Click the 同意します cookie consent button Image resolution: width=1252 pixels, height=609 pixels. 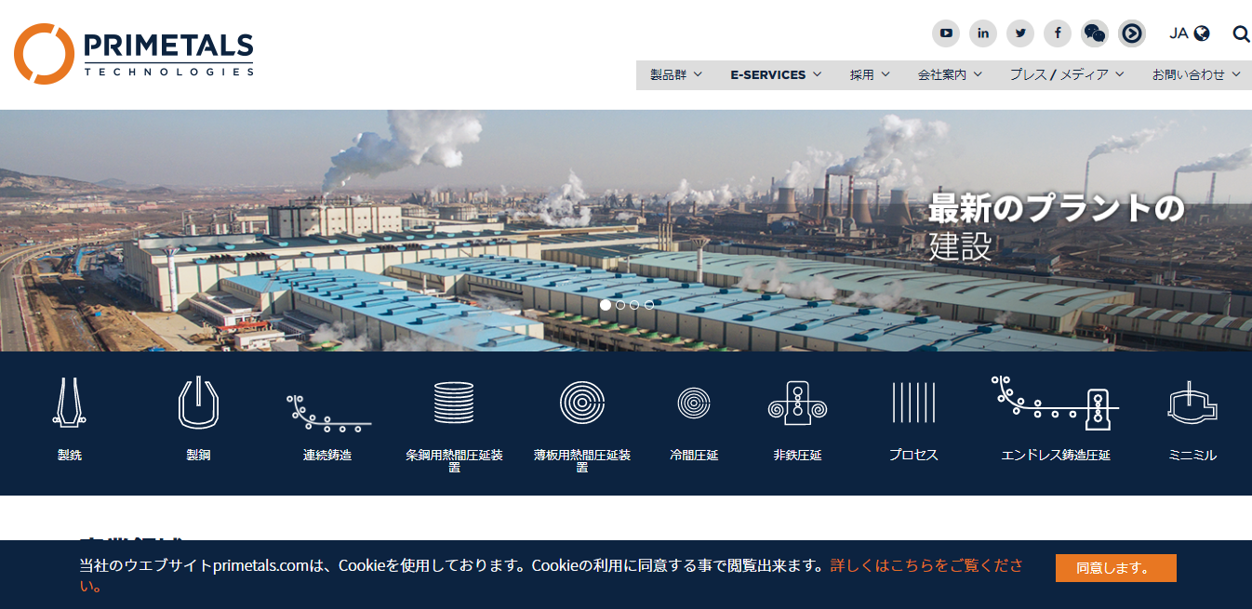(1115, 567)
